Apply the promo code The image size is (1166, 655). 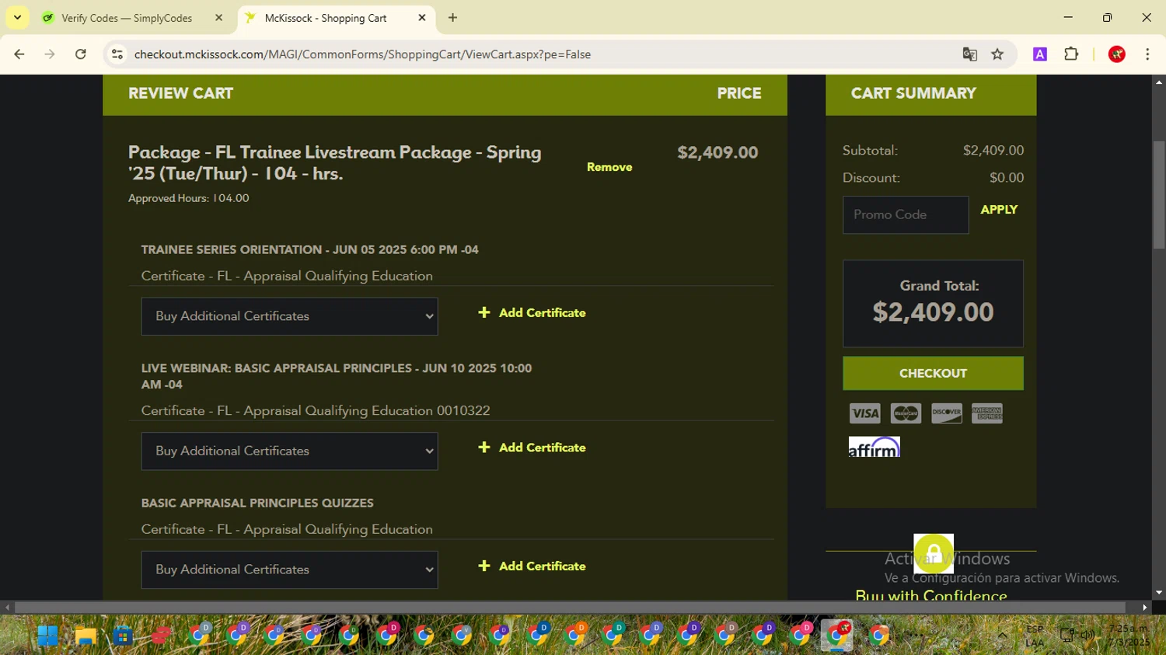click(x=999, y=210)
